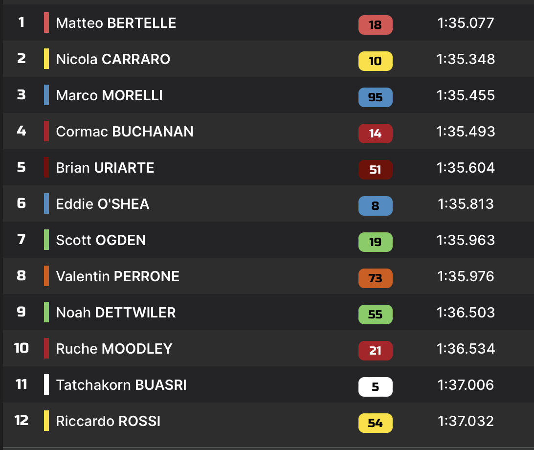Click the red number 14 badge
This screenshot has height=450, width=534.
[375, 134]
